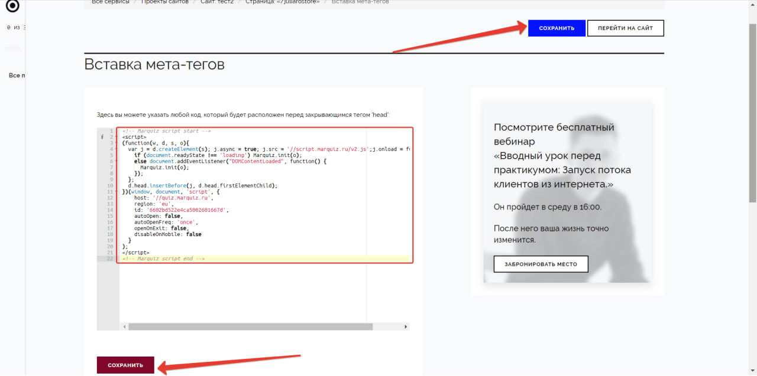757x376 pixels.
Task: Open the 'Все сервисы' breadcrumb
Action: [111, 2]
